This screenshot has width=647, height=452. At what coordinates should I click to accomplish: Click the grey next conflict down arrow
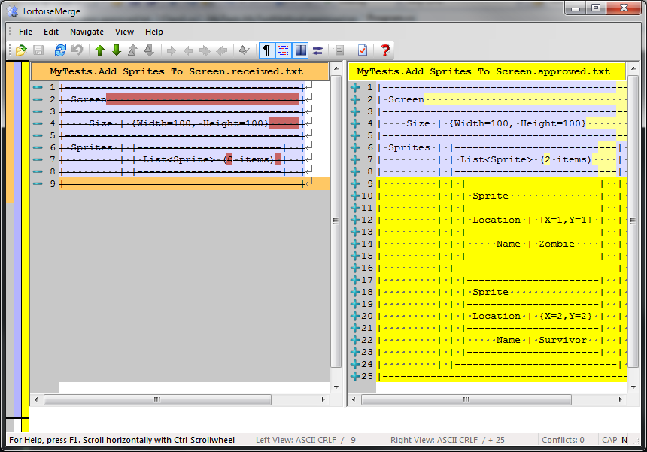click(x=149, y=50)
